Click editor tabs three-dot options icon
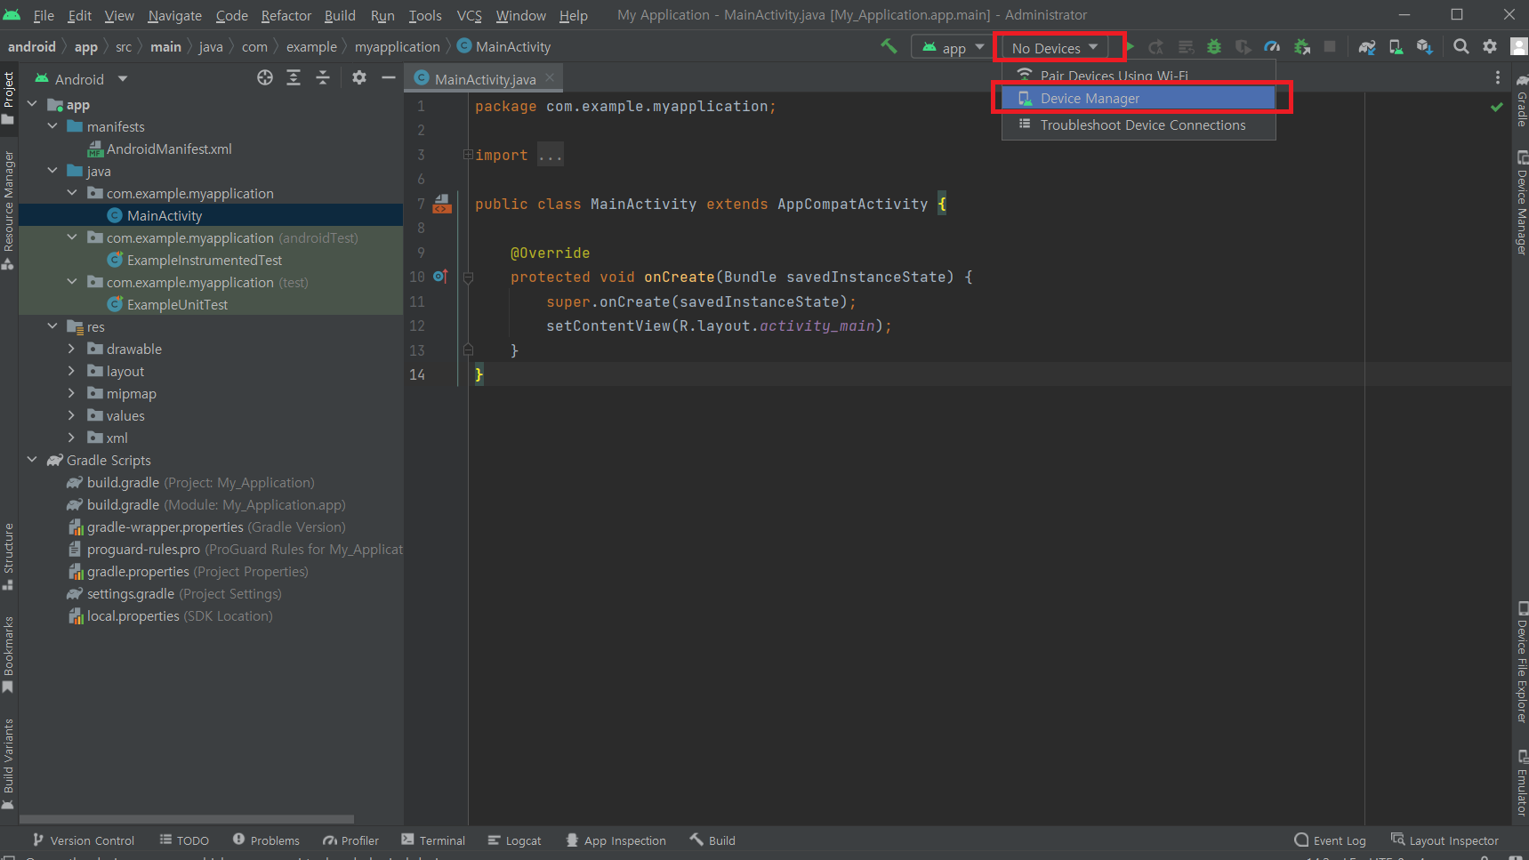This screenshot has width=1529, height=860. [x=1498, y=78]
